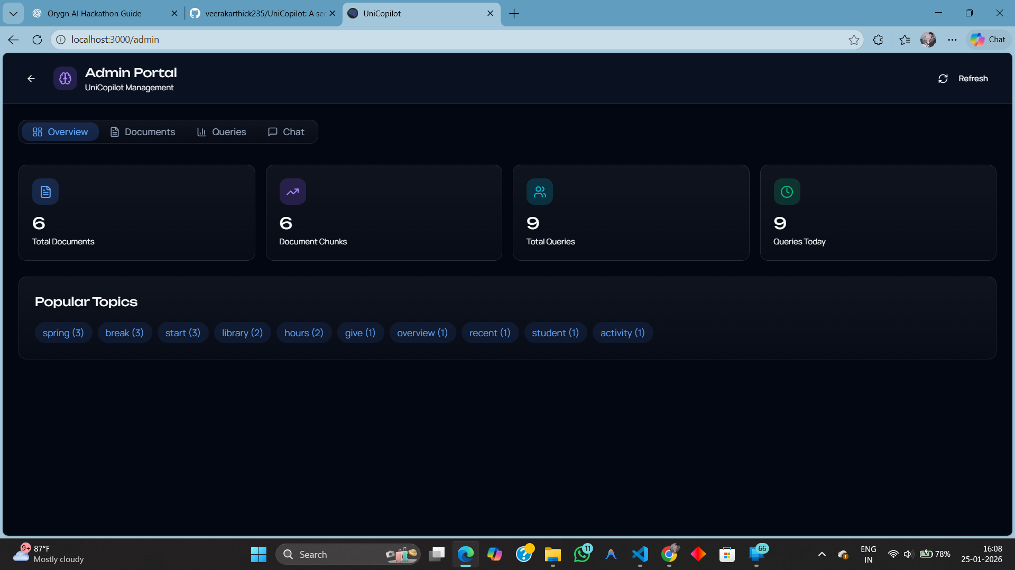Click the Queries Today clock icon

787,192
